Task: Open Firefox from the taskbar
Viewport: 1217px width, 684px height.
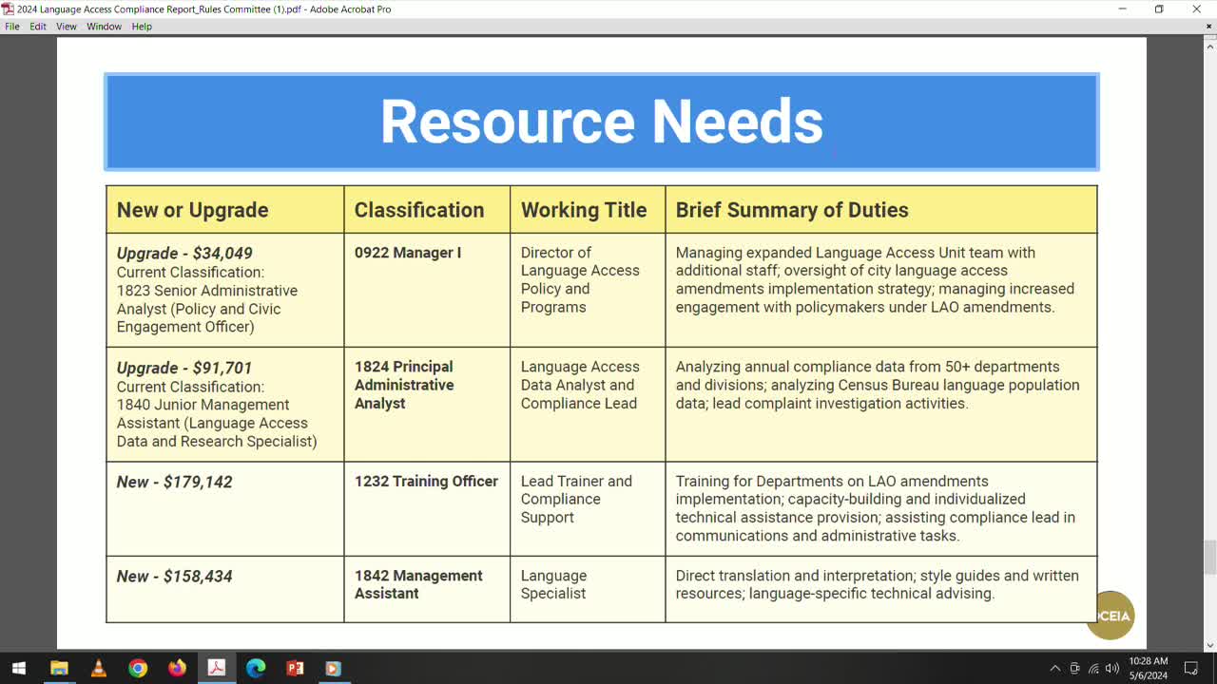Action: click(177, 668)
